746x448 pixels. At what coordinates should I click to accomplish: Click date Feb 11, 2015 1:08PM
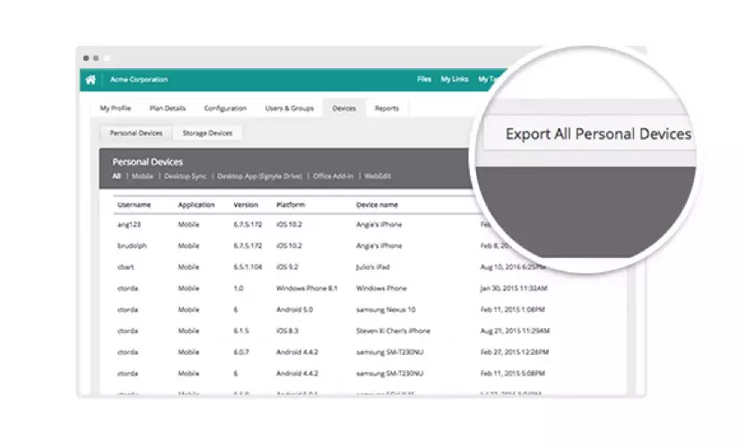point(512,310)
